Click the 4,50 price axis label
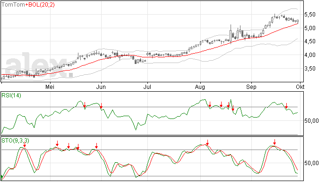 coord(310,41)
